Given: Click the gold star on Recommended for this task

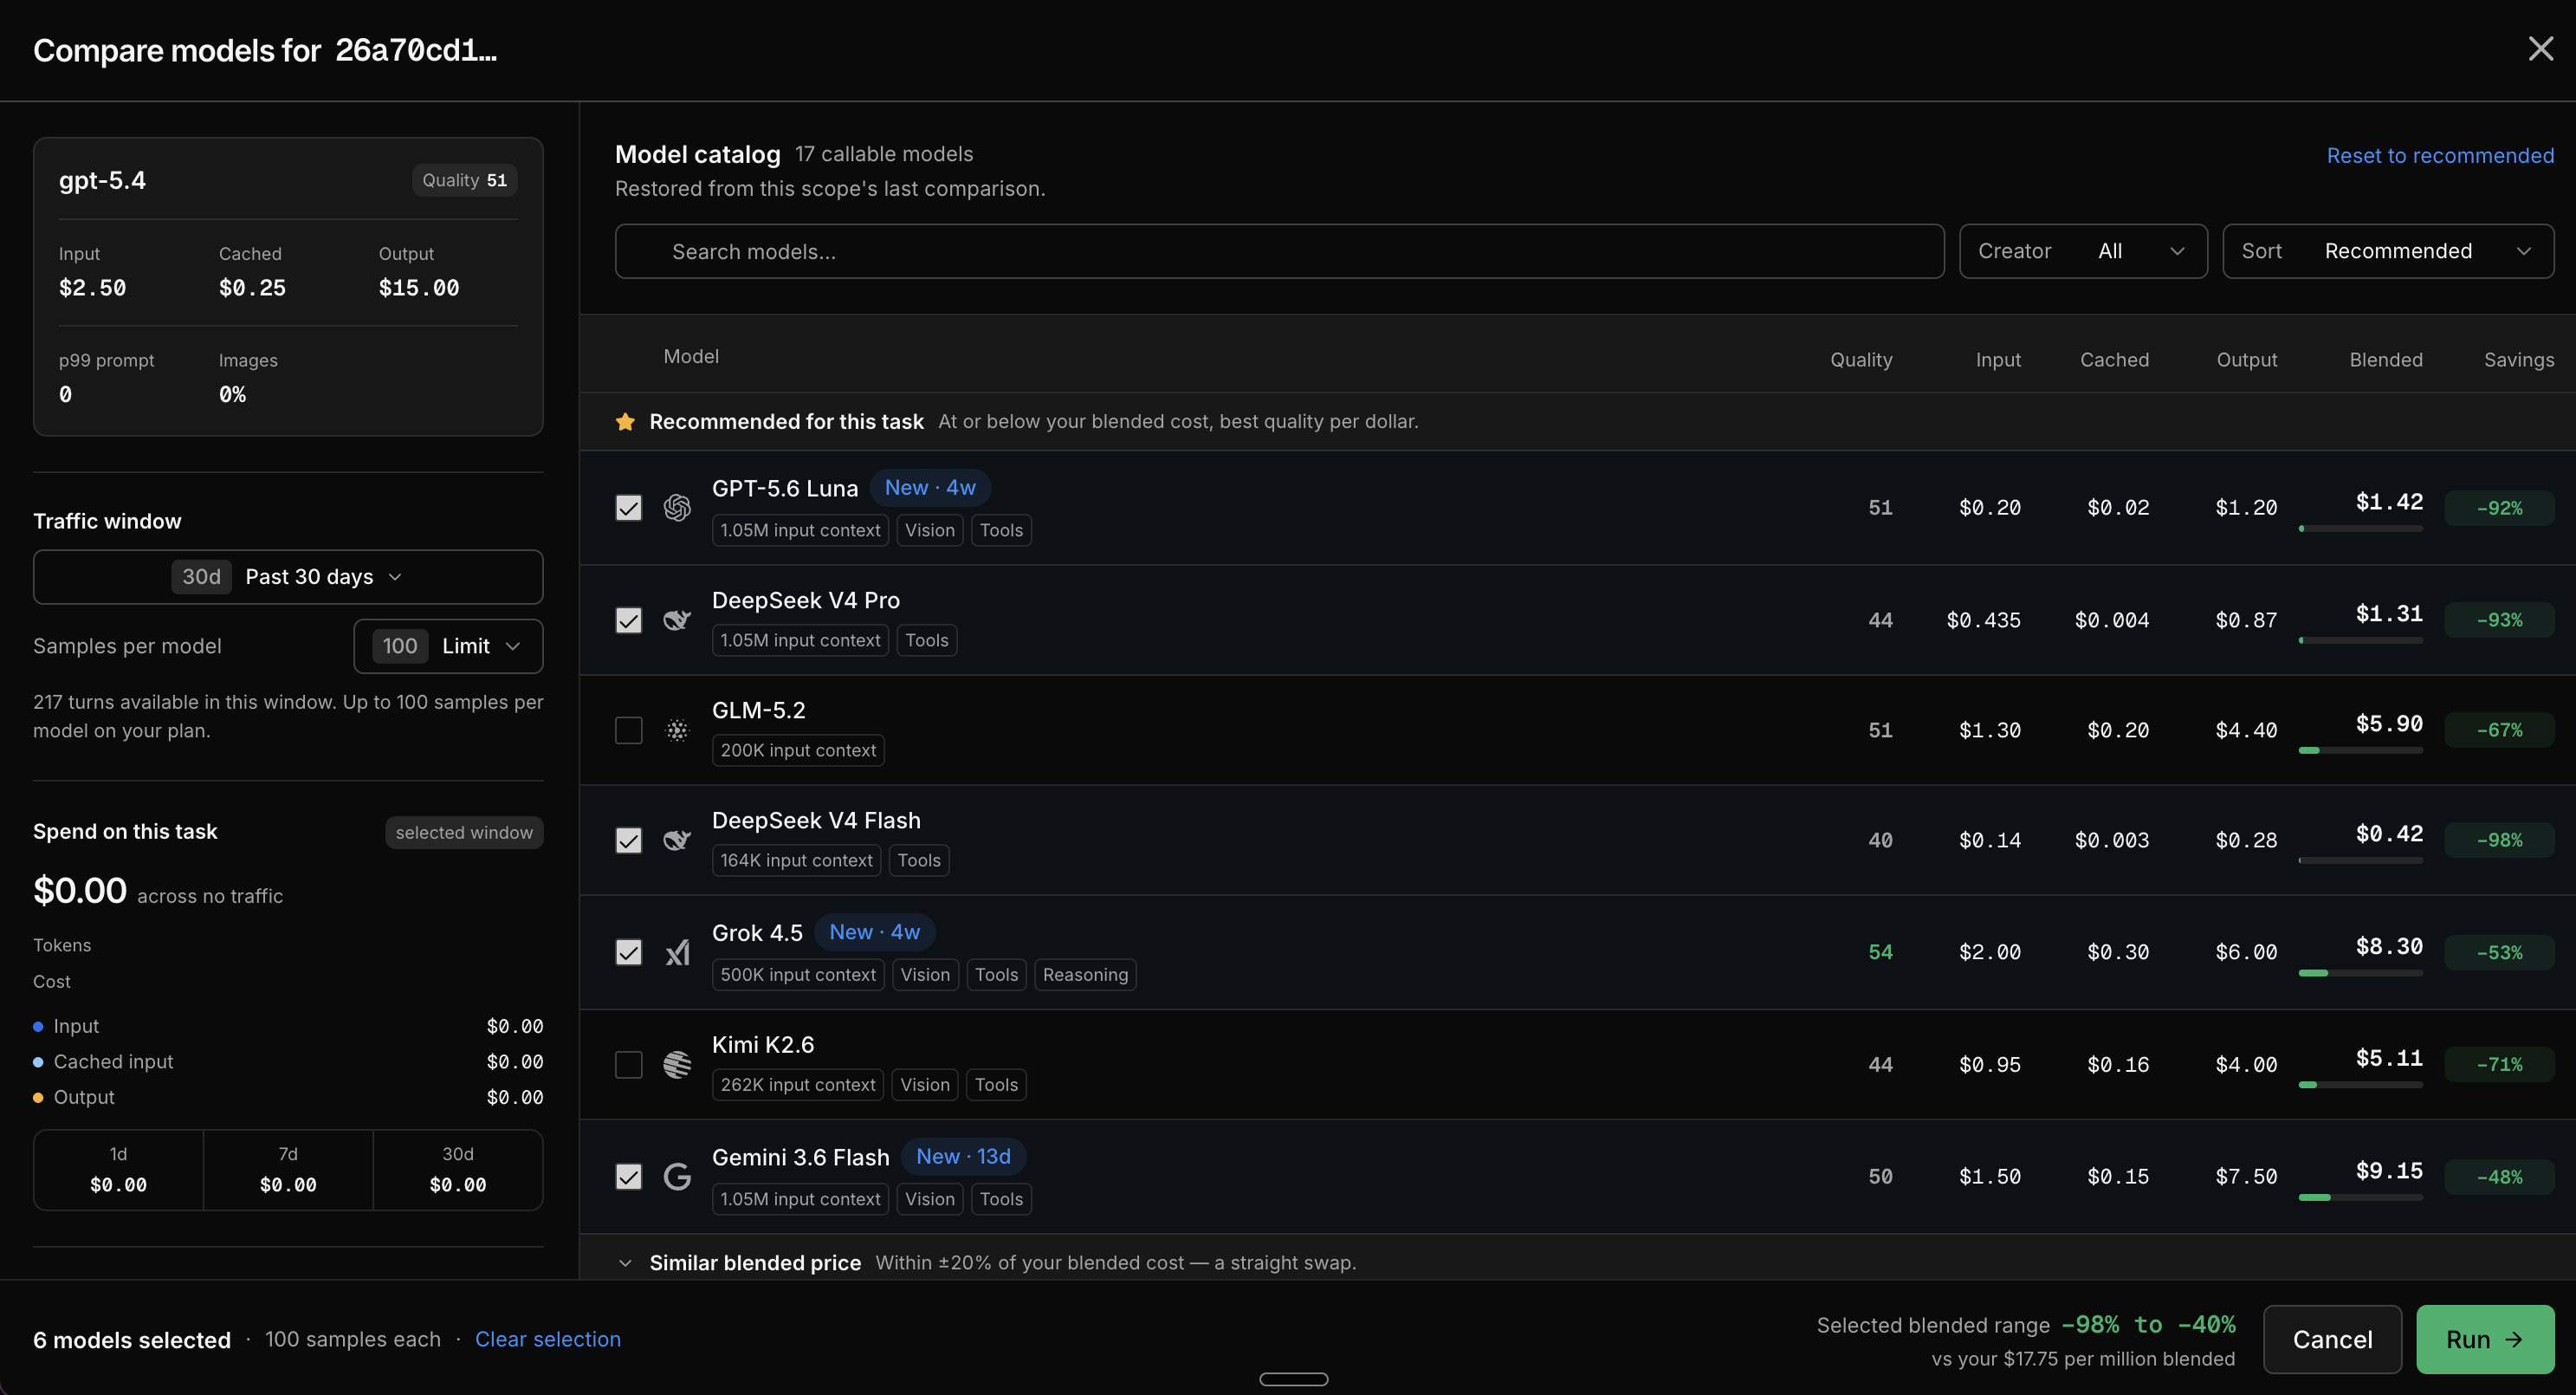Looking at the screenshot, I should [x=625, y=422].
